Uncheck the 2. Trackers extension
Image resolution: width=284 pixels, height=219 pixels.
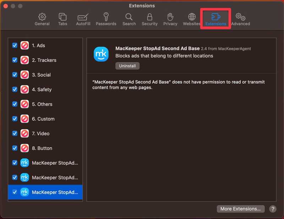click(15, 60)
